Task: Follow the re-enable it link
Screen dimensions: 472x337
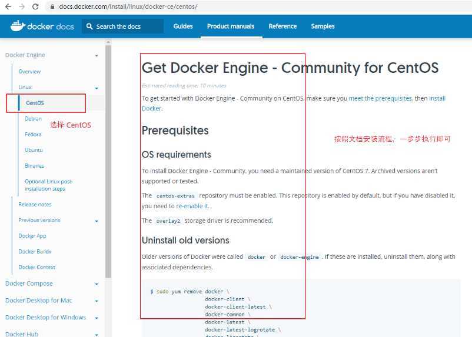Action: coord(192,206)
